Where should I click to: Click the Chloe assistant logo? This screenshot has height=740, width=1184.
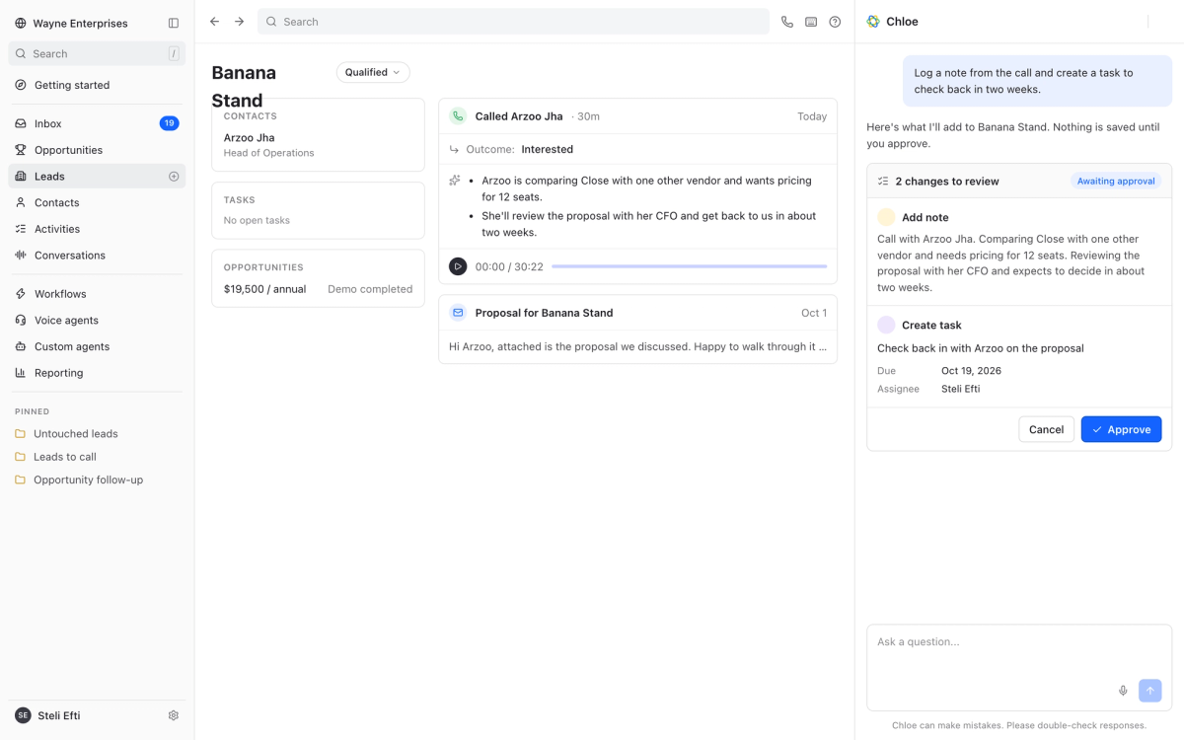pos(873,22)
